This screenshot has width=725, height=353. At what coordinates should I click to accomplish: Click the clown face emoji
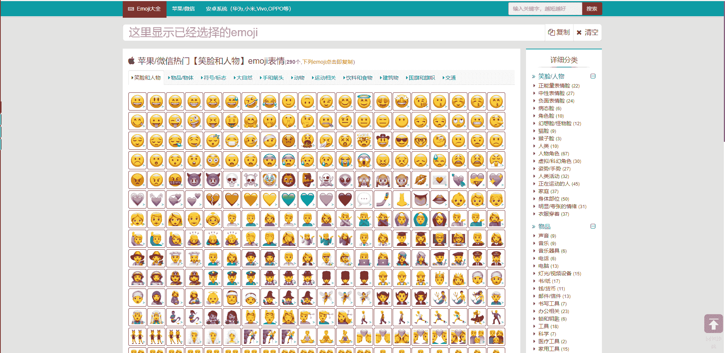(x=269, y=180)
